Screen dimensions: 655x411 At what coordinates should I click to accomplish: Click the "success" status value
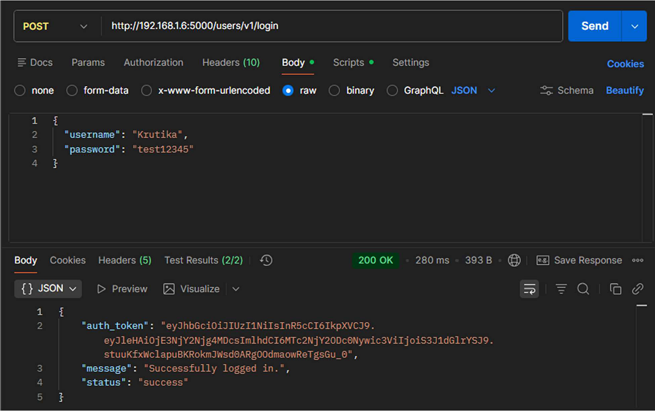(x=163, y=383)
